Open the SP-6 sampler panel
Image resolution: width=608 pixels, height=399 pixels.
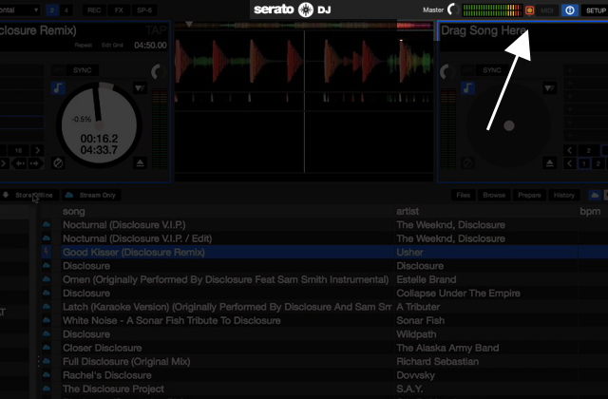click(x=144, y=10)
